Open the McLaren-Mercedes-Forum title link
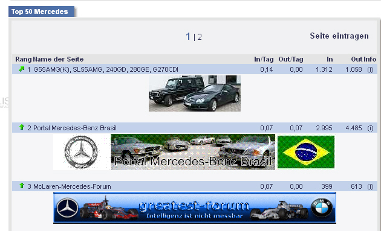381x231 pixels. [72, 186]
